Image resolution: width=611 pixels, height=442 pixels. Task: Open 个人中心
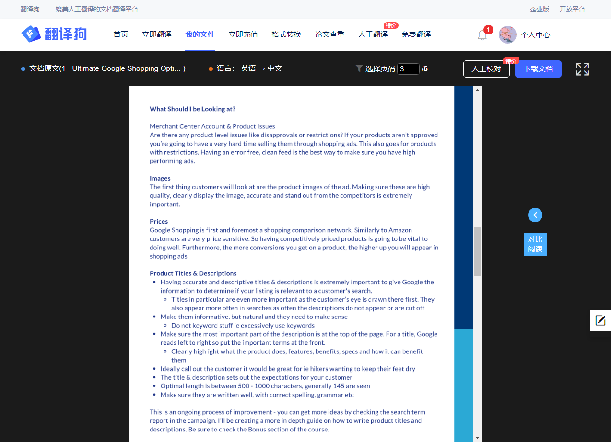(536, 35)
